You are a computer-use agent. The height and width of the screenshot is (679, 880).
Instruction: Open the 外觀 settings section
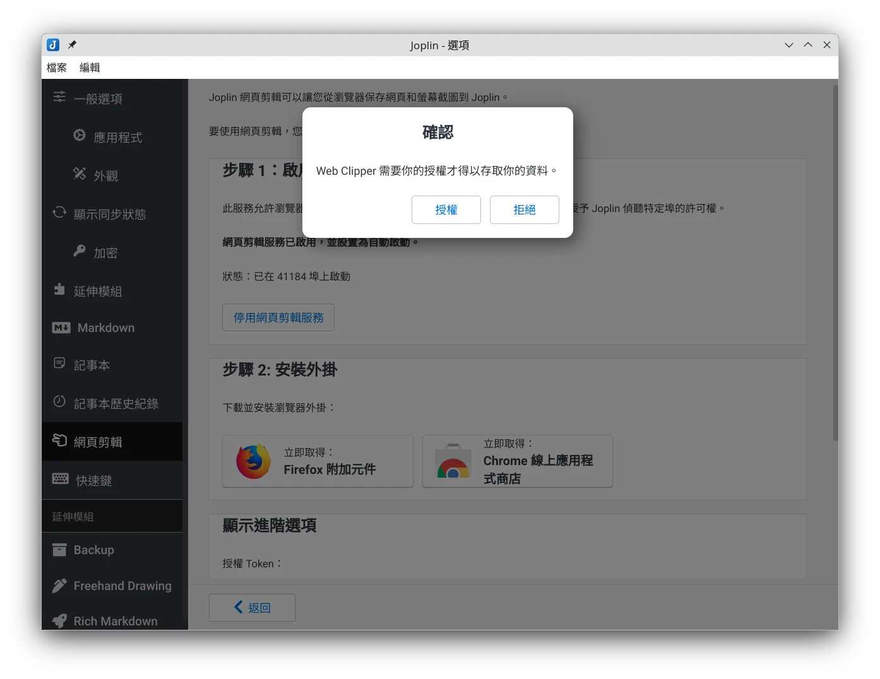click(x=112, y=175)
